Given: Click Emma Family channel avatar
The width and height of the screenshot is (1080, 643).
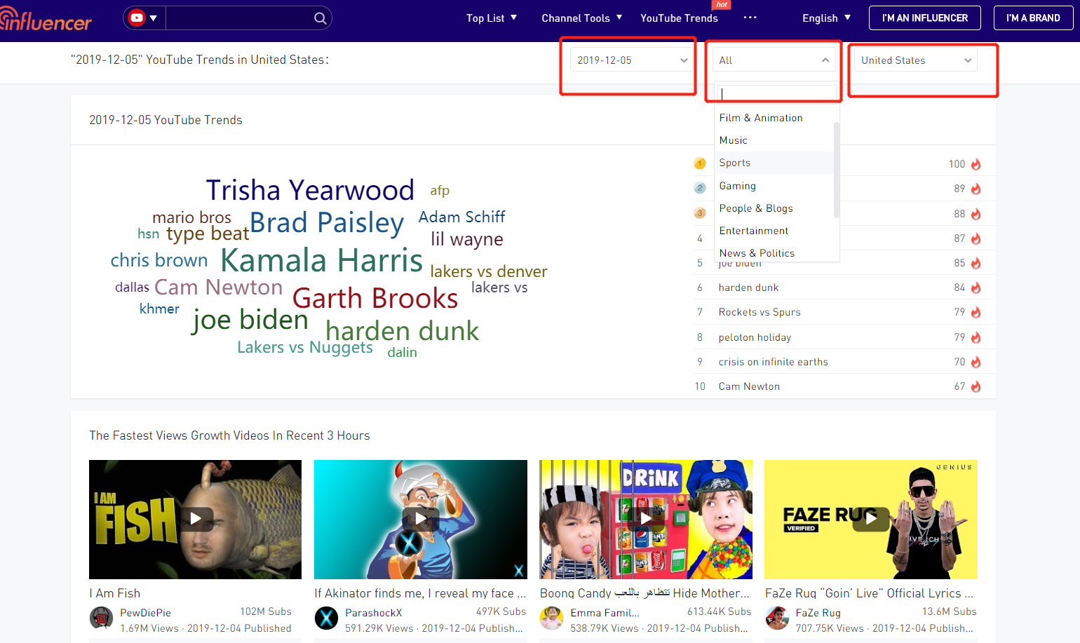Looking at the screenshot, I should 551,618.
